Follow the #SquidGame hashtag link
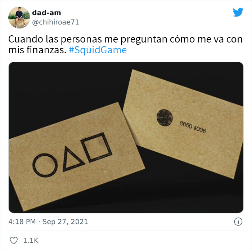This screenshot has width=252, height=250. 98,50
